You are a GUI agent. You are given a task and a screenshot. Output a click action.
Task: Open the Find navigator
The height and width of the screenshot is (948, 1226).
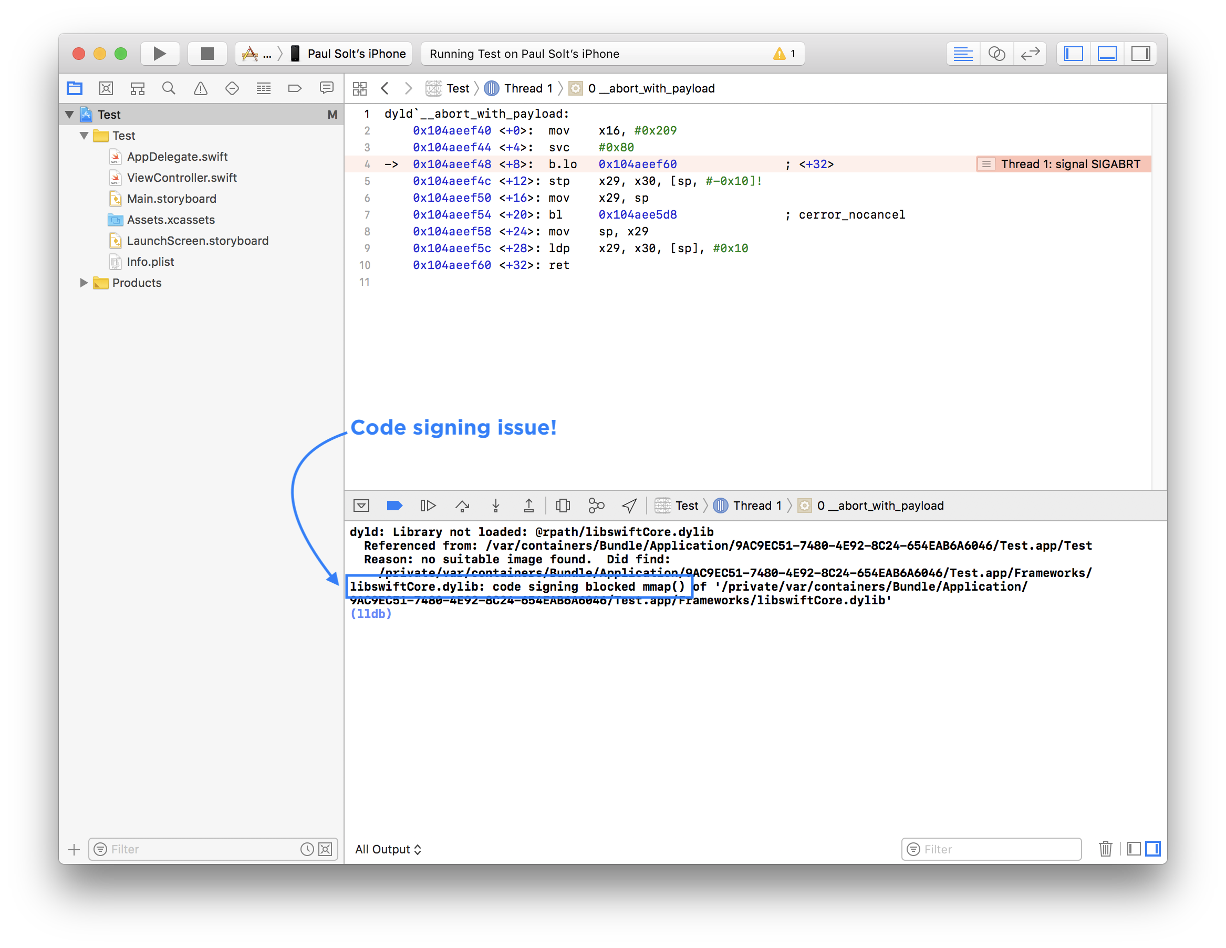tap(169, 88)
